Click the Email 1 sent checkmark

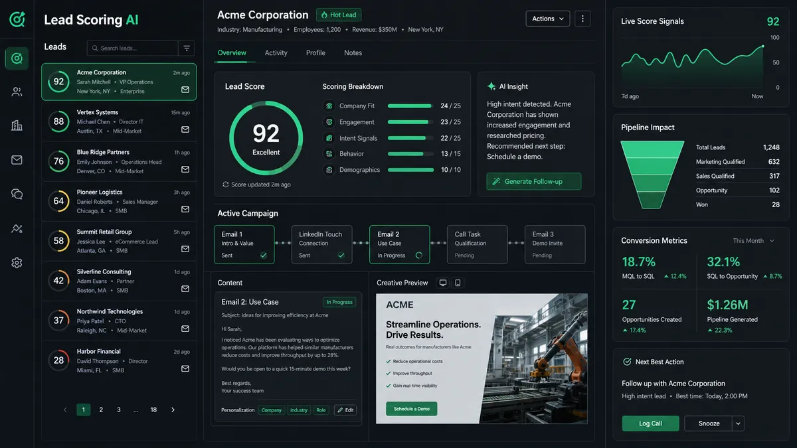264,255
